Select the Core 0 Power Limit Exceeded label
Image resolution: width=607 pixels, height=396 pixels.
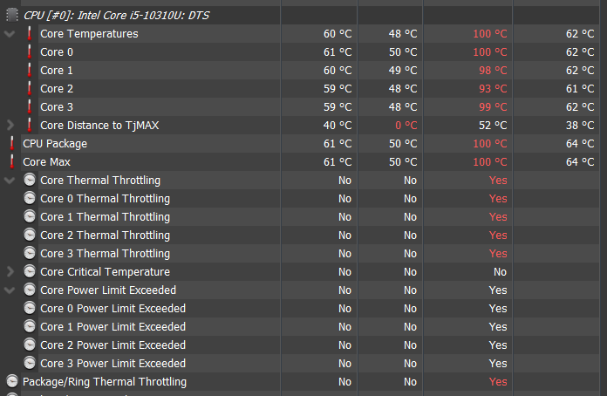(x=113, y=308)
